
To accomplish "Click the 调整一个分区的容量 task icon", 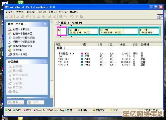I will (10, 42).
